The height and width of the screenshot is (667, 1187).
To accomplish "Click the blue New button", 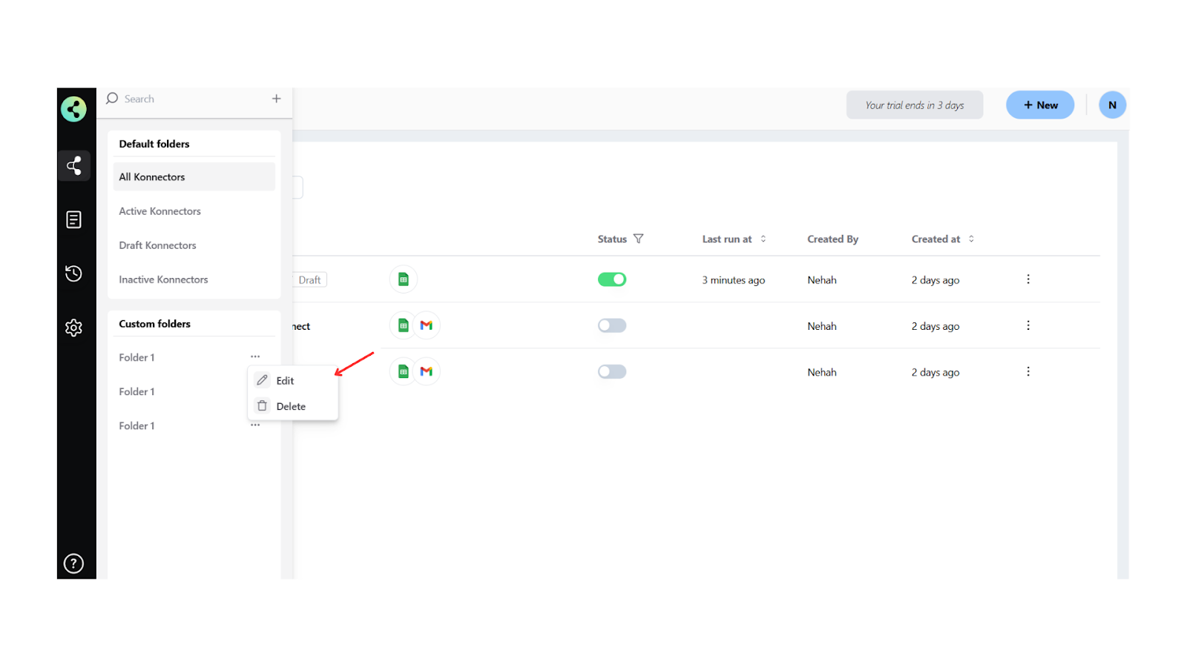I will (1040, 105).
